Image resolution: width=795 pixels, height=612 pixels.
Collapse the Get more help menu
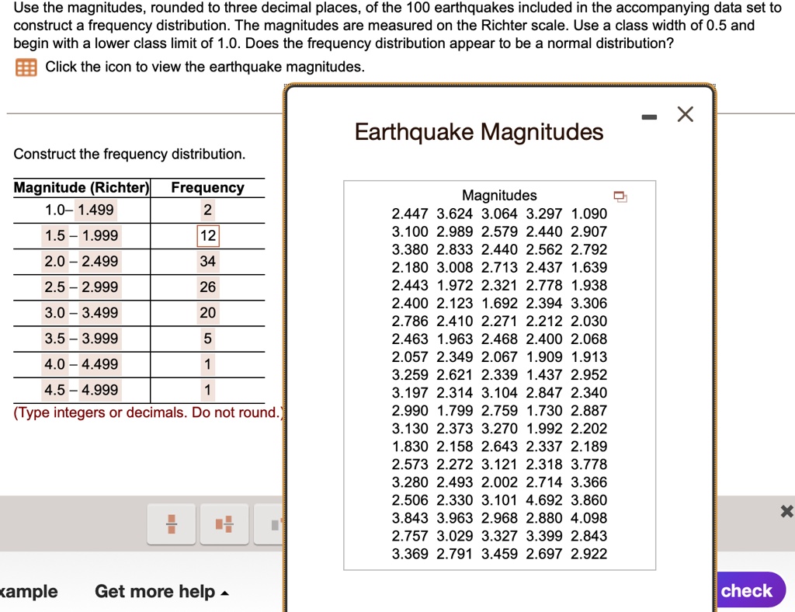[x=223, y=591]
